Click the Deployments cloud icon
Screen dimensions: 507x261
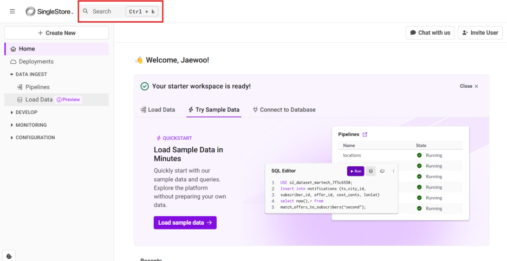[x=13, y=61]
